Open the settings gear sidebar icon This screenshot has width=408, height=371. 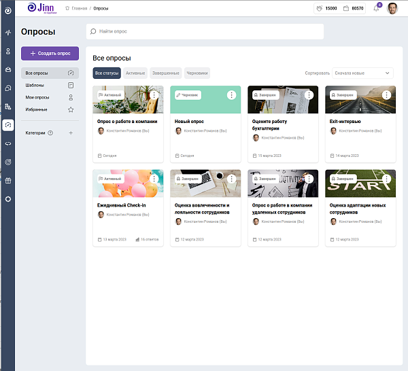coord(8,199)
